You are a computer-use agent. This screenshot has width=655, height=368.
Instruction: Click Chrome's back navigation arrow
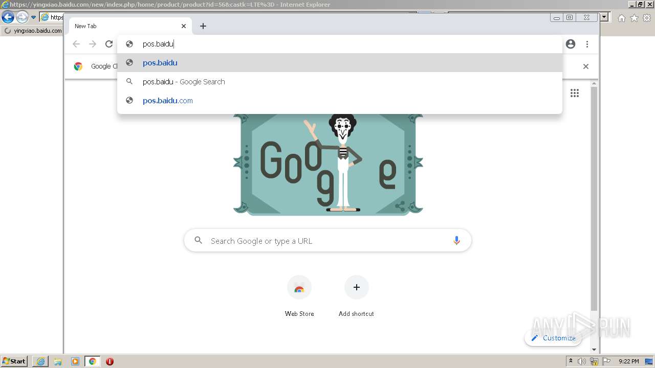point(76,44)
